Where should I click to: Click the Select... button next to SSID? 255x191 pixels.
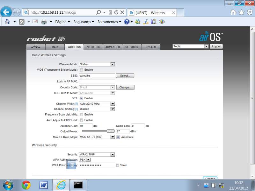click(x=125, y=76)
